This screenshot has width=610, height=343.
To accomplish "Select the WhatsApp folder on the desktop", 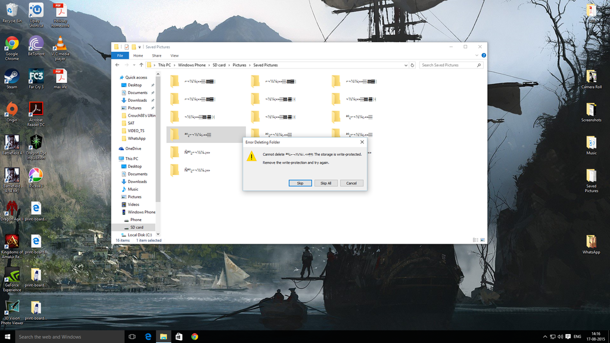I will tap(592, 244).
